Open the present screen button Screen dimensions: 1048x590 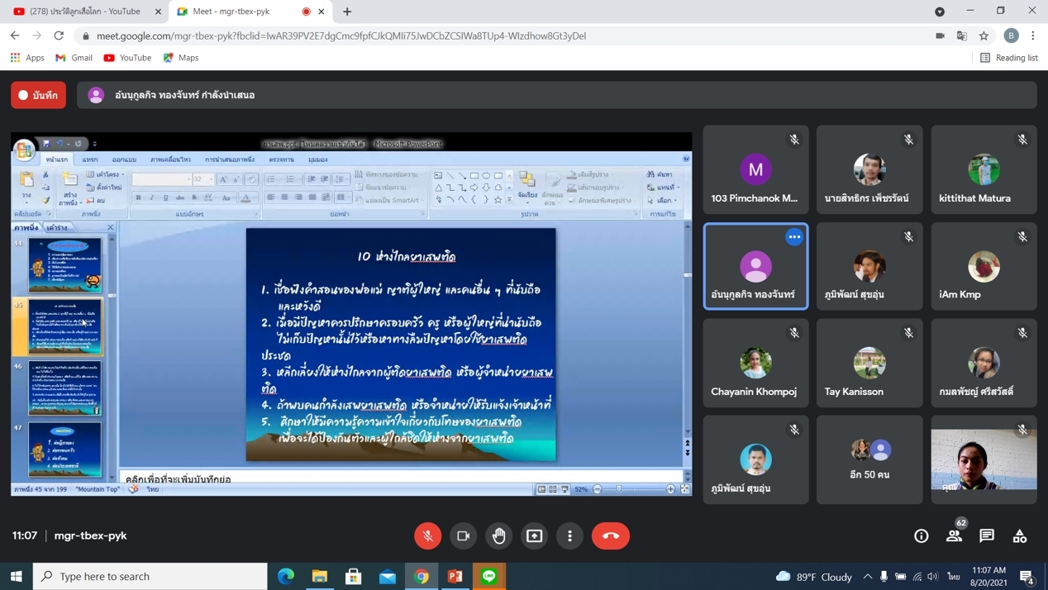[535, 535]
